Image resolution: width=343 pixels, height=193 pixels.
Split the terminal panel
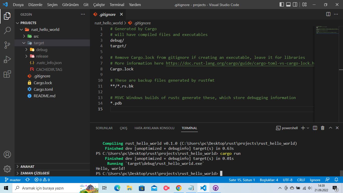315,128
